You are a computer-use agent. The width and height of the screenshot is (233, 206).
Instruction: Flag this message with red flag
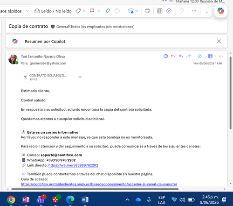[x=92, y=11]
